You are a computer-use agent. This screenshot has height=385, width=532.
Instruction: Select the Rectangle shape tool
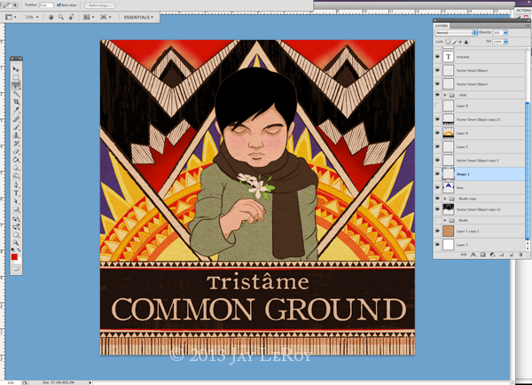16,209
